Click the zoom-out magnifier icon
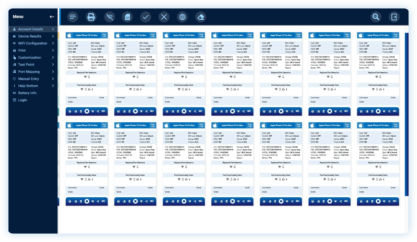 376,17
